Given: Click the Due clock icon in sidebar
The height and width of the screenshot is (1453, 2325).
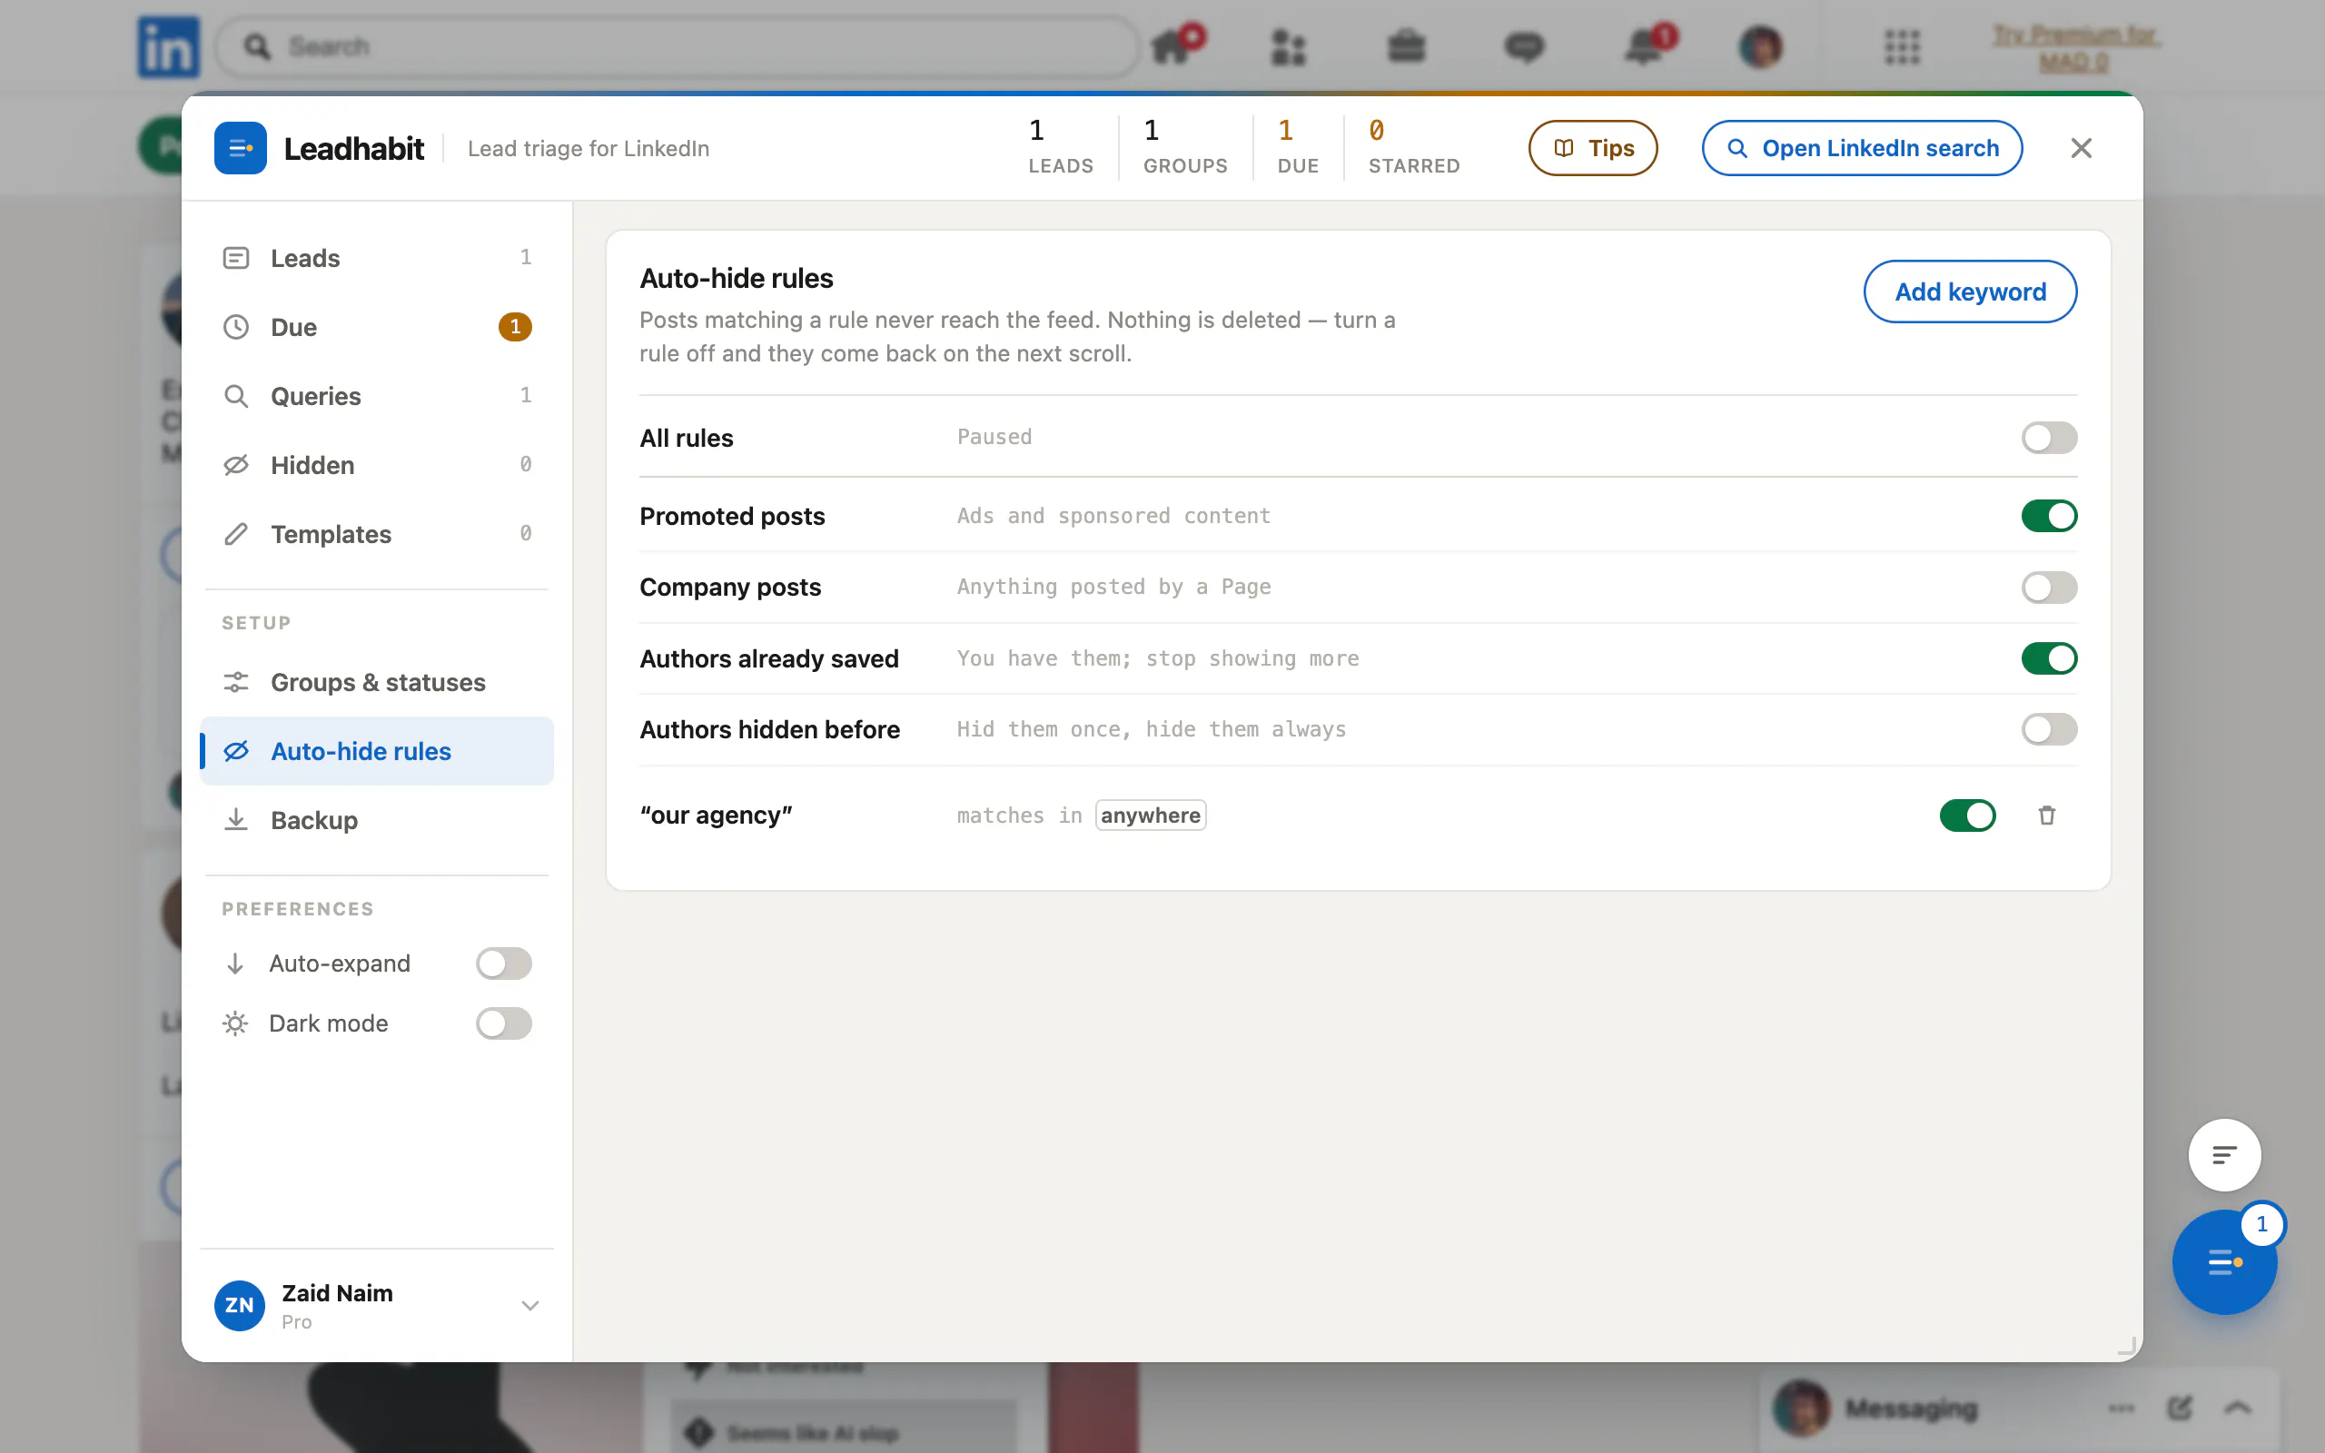Looking at the screenshot, I should [236, 327].
